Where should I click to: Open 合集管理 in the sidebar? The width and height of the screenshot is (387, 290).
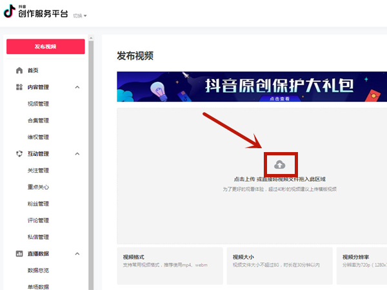click(38, 121)
